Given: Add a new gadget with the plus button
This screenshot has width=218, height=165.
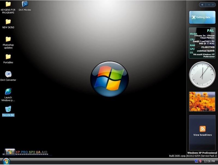Looking at the screenshot, I should point(202,5).
